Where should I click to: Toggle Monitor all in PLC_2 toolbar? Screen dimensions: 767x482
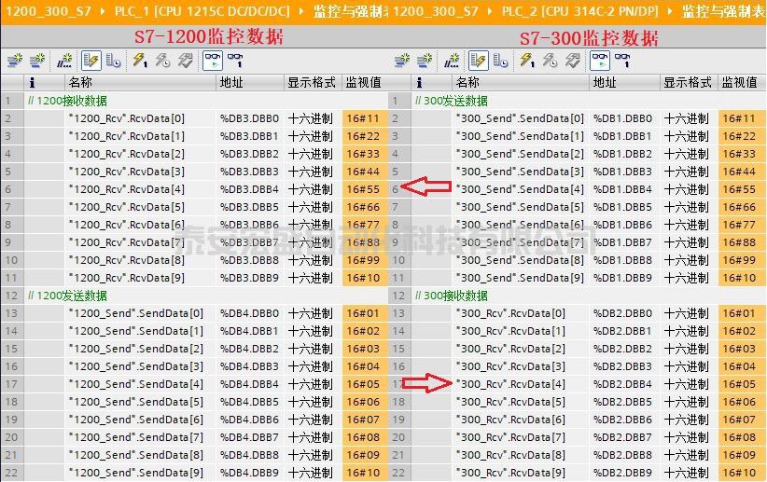tap(599, 61)
